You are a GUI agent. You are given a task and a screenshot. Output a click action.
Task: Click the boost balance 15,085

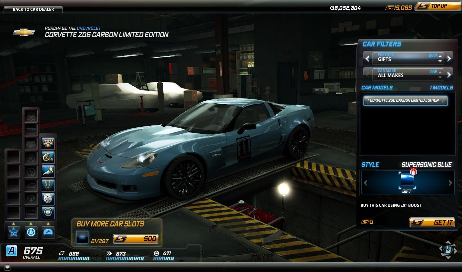[x=399, y=8]
